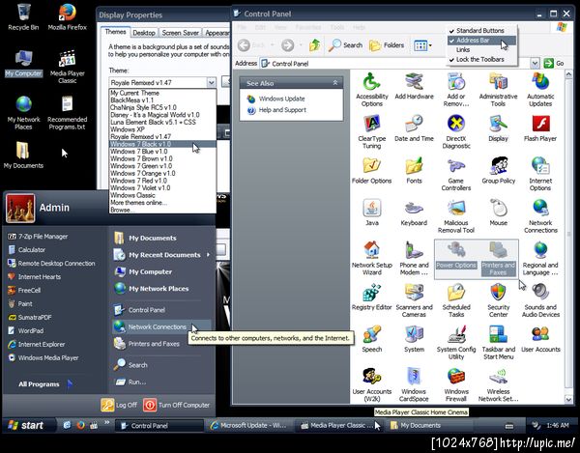Open Recycle Bin on desktop
This screenshot has width=580, height=453.
coord(23,17)
